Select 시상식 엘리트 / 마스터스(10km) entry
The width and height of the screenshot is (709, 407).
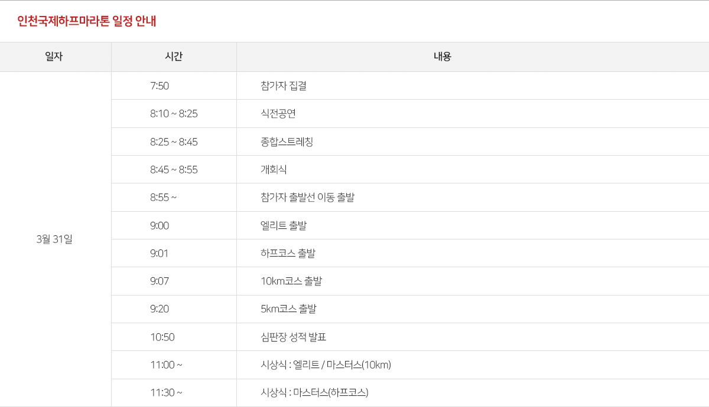click(326, 365)
